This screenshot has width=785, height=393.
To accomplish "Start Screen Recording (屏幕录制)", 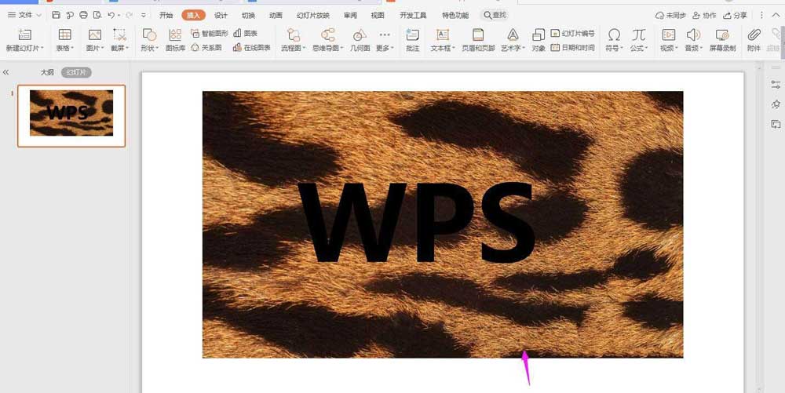I will pyautogui.click(x=722, y=40).
